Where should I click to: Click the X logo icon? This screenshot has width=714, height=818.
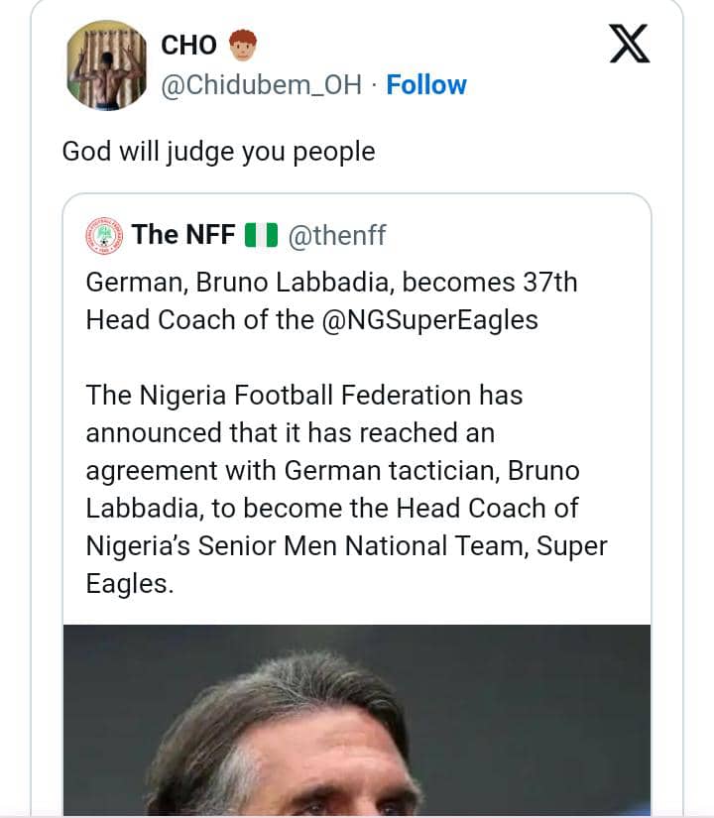pos(630,45)
